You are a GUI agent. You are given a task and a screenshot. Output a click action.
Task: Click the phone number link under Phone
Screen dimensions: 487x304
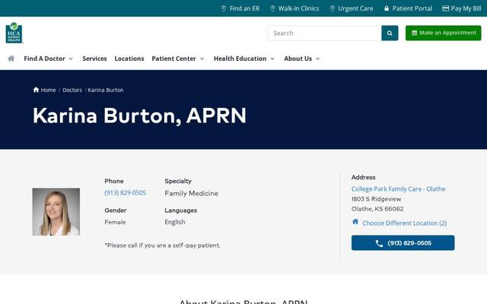point(125,192)
